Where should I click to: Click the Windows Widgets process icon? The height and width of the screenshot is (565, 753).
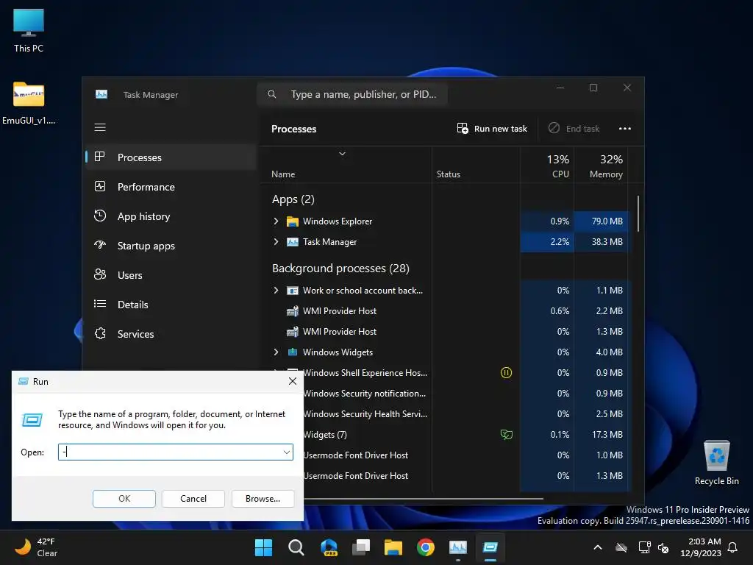coord(293,352)
